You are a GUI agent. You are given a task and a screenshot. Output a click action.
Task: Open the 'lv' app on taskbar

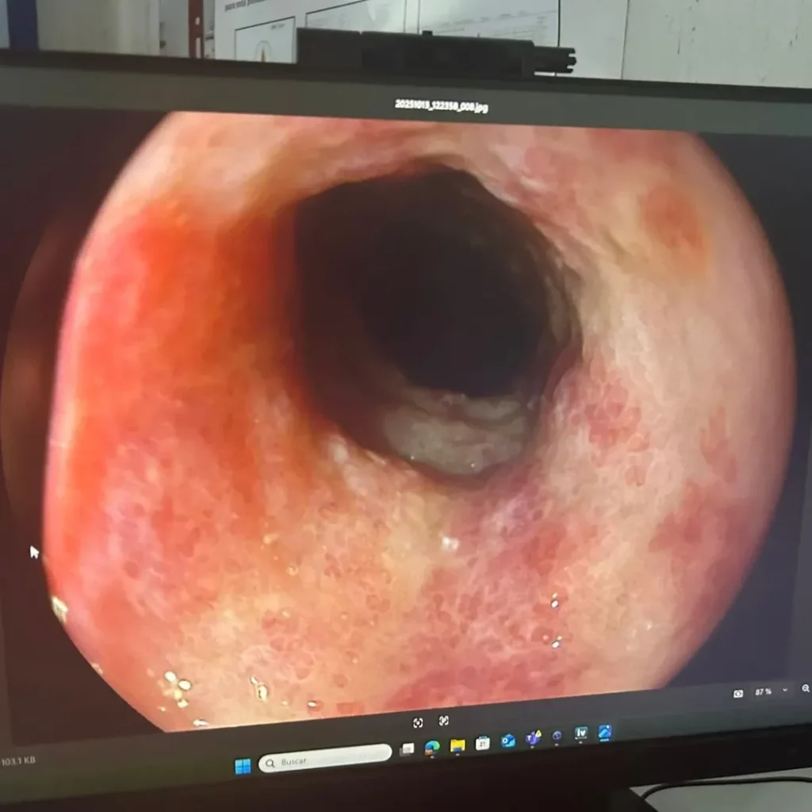581,733
